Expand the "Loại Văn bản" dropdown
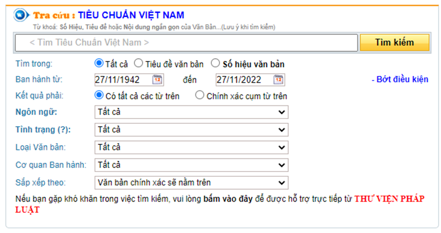This screenshot has width=441, height=233. point(191,147)
